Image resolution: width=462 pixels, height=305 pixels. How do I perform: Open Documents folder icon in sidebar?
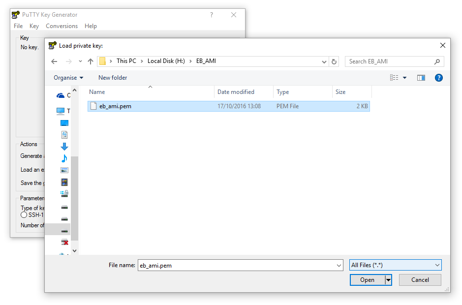coord(64,135)
